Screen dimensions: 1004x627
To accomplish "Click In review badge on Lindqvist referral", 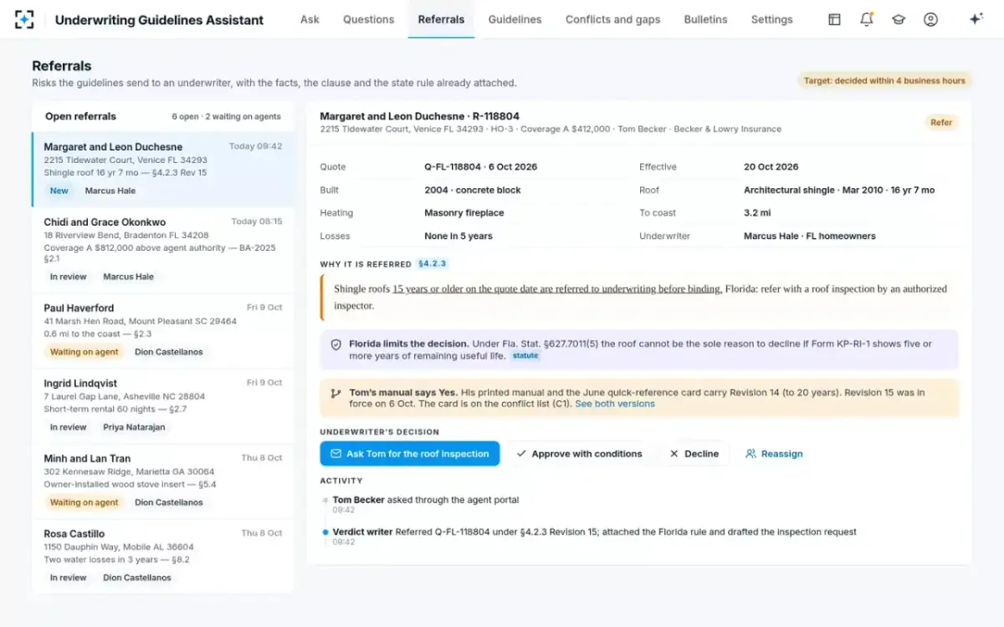I will [68, 427].
